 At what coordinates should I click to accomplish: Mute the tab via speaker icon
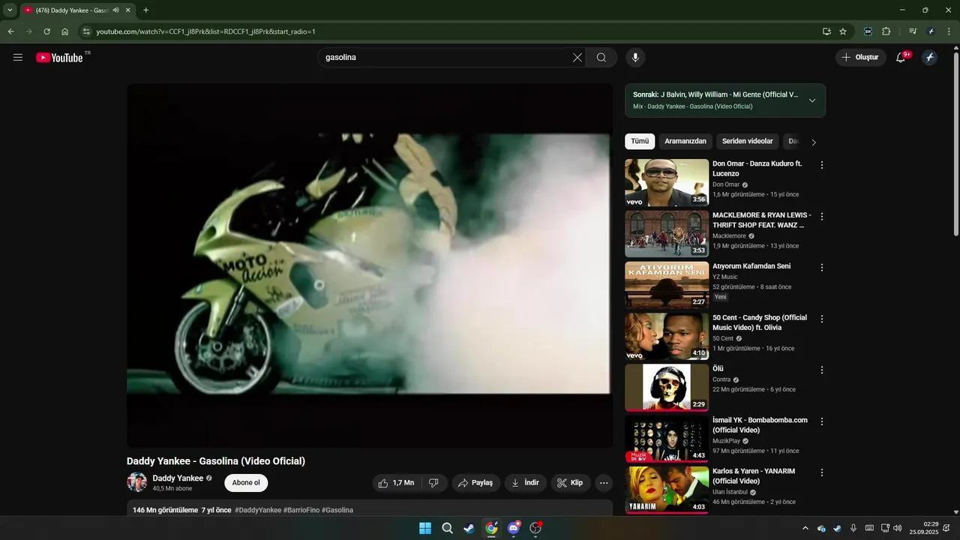tap(116, 10)
